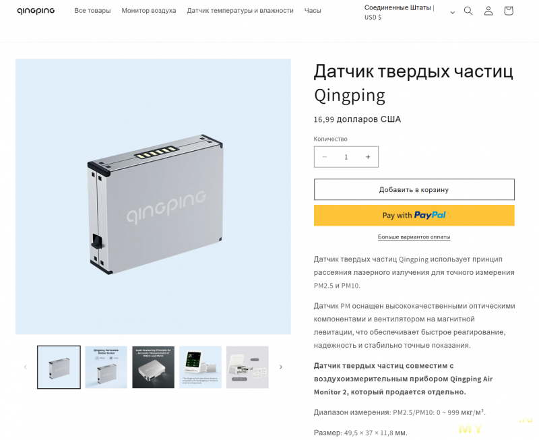Open the search magnifier icon

coord(468,11)
